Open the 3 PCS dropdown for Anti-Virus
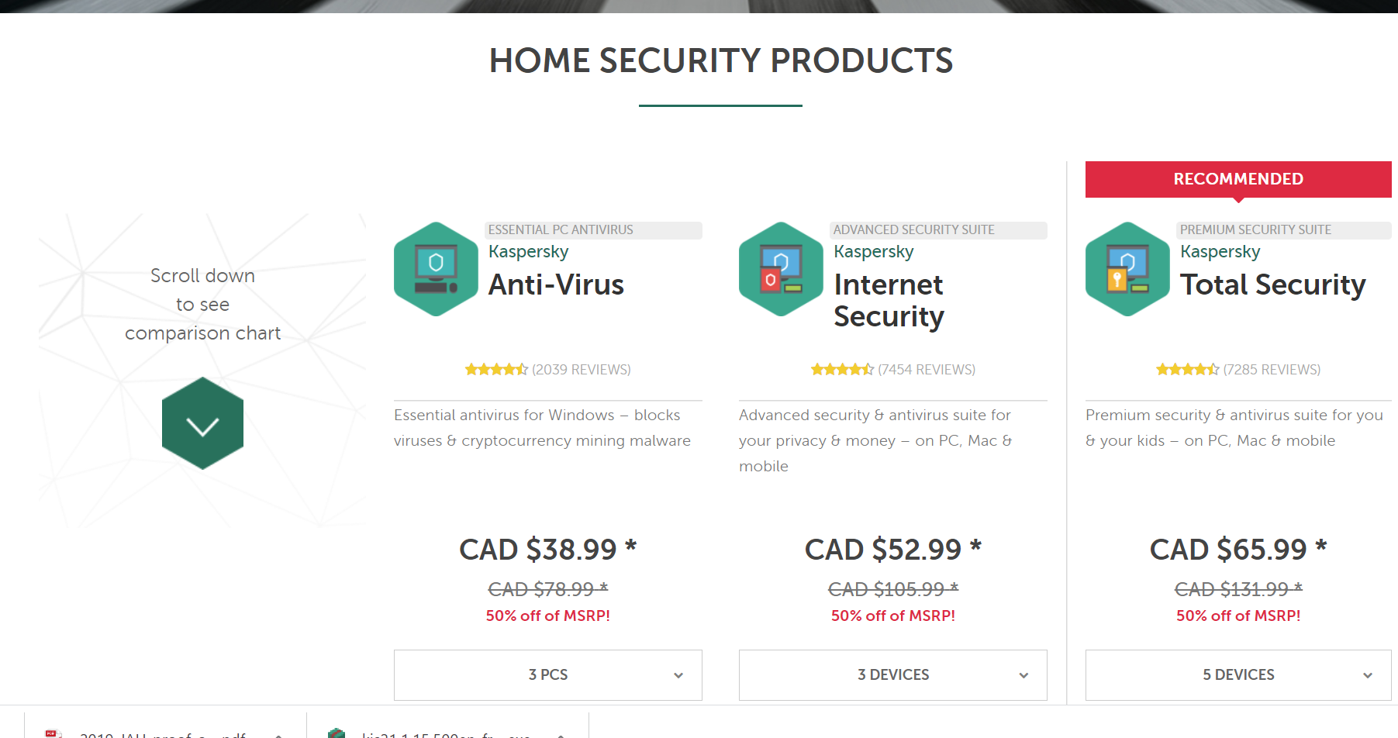Image resolution: width=1398 pixels, height=738 pixels. click(x=547, y=674)
